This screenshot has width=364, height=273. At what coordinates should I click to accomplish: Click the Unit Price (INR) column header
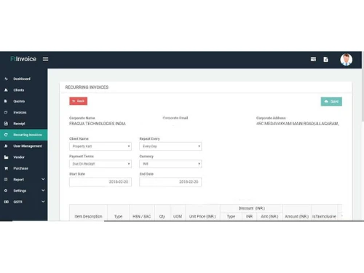click(202, 216)
